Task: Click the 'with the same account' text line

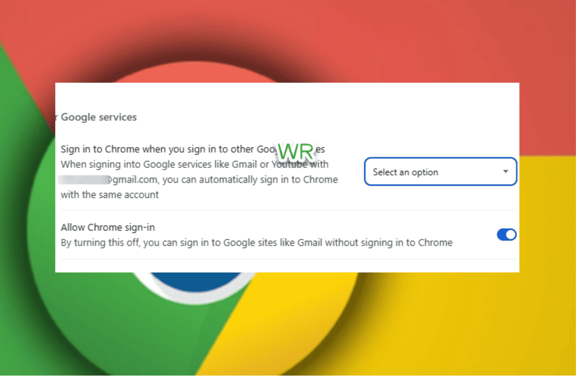Action: [110, 195]
